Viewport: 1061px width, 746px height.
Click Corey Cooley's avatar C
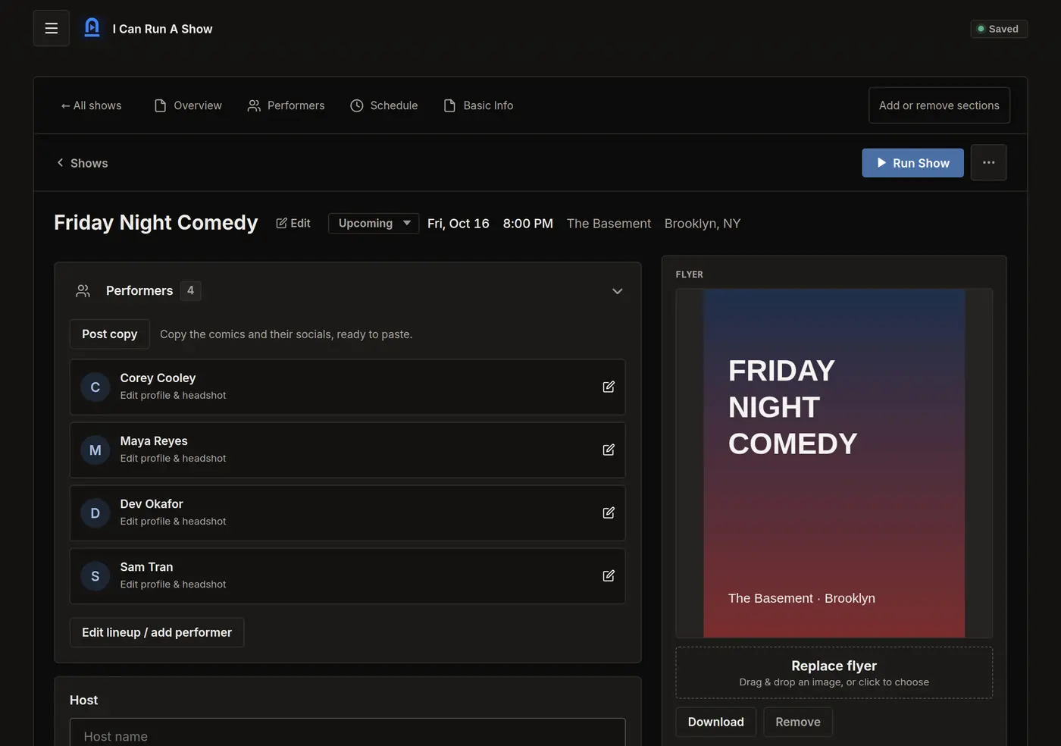(95, 387)
